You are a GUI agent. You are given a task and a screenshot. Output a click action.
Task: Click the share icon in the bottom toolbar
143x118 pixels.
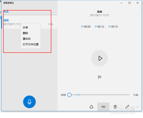click(92, 107)
